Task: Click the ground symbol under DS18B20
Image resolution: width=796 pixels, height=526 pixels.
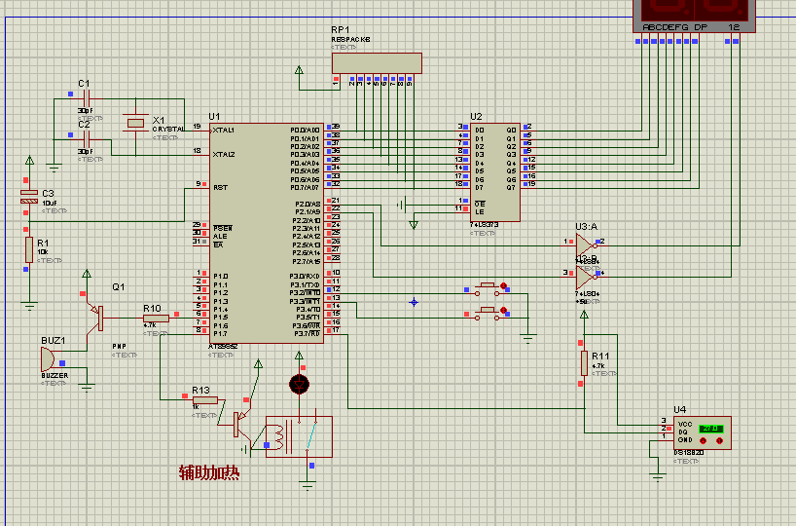Action: point(658,476)
